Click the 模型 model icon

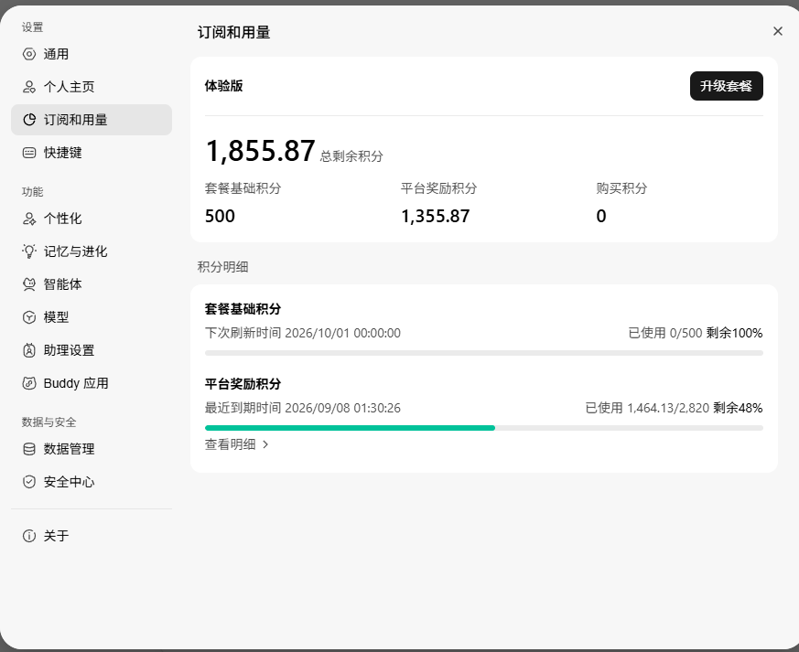(29, 317)
